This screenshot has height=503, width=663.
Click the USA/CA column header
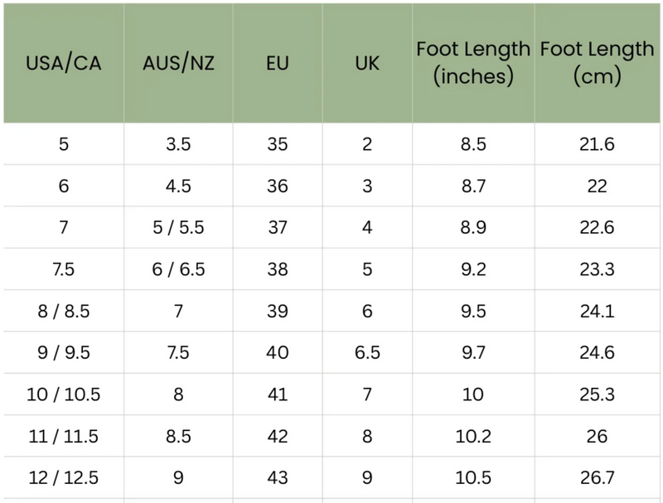coord(64,63)
